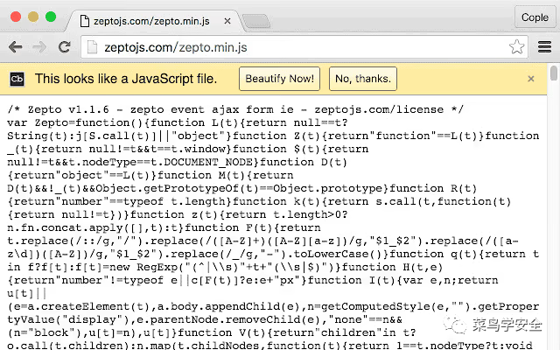Close the zepto.min.js tab
Viewport: 560px width, 350px height.
pyautogui.click(x=227, y=21)
